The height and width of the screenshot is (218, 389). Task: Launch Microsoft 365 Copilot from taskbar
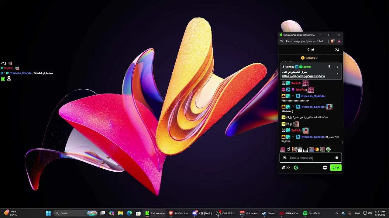(x=112, y=213)
